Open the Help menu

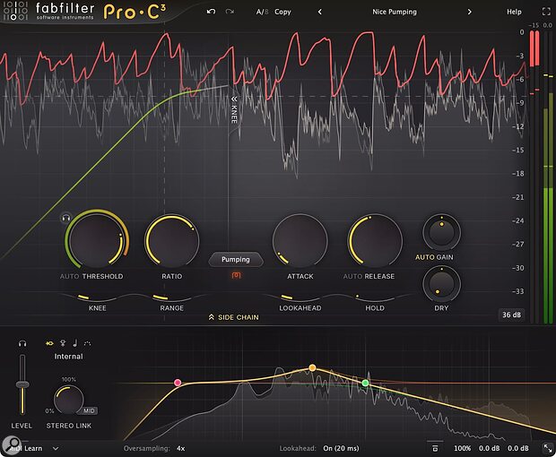tap(514, 12)
